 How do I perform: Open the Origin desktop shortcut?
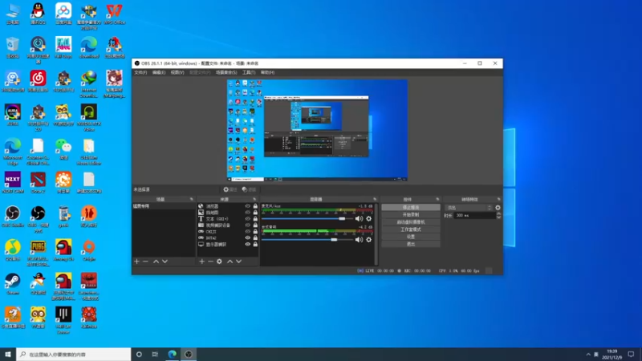(x=89, y=250)
